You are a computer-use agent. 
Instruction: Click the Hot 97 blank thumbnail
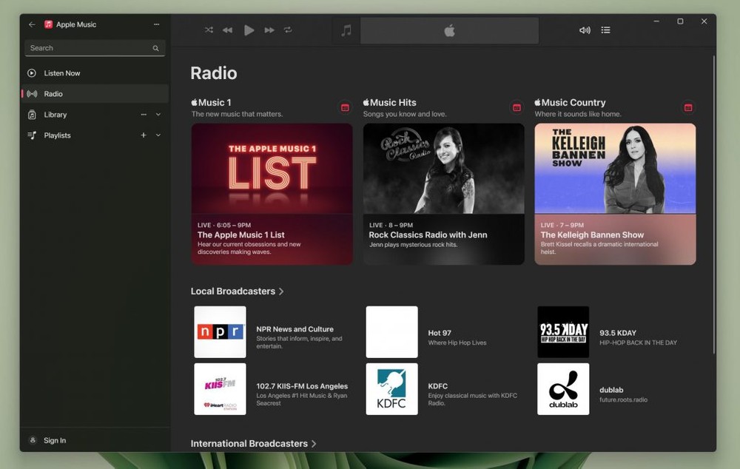click(x=391, y=332)
